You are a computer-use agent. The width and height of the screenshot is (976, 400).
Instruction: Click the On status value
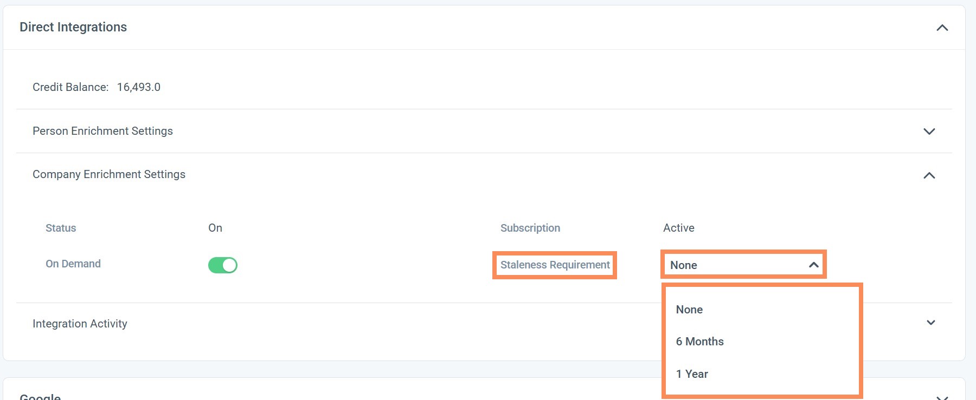pos(215,228)
